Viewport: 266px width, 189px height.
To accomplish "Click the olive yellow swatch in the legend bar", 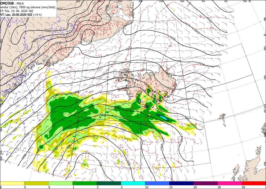I will (x=36, y=183).
